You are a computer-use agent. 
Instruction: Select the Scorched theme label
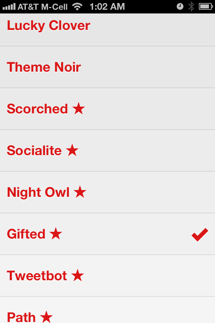(x=37, y=109)
